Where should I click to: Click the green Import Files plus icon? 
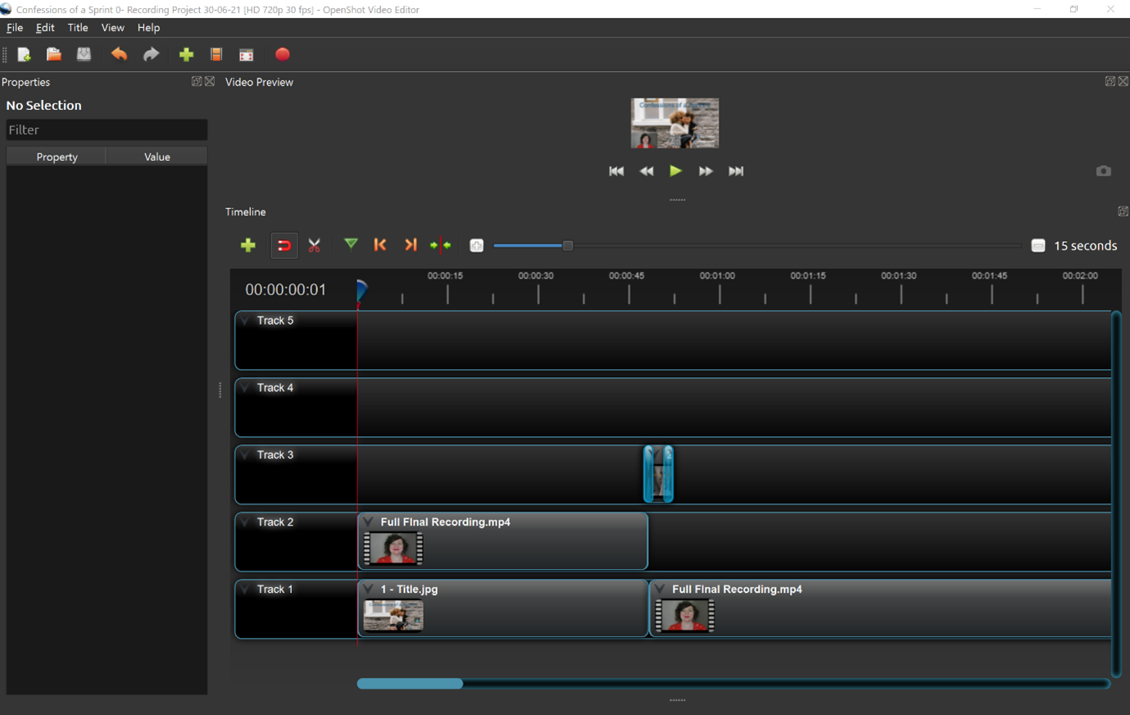pyautogui.click(x=186, y=55)
